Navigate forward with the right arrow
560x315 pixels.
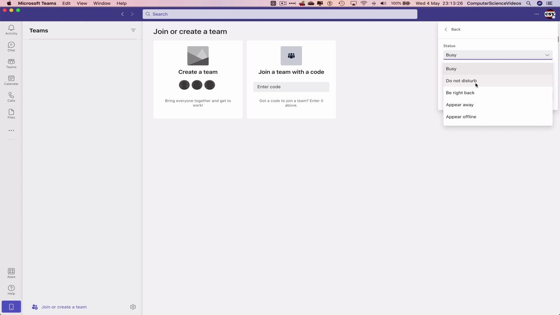click(x=132, y=14)
